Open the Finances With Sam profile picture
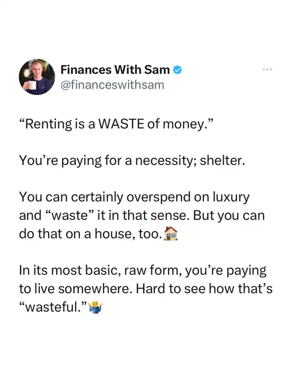The image size is (293, 367). coord(37,77)
